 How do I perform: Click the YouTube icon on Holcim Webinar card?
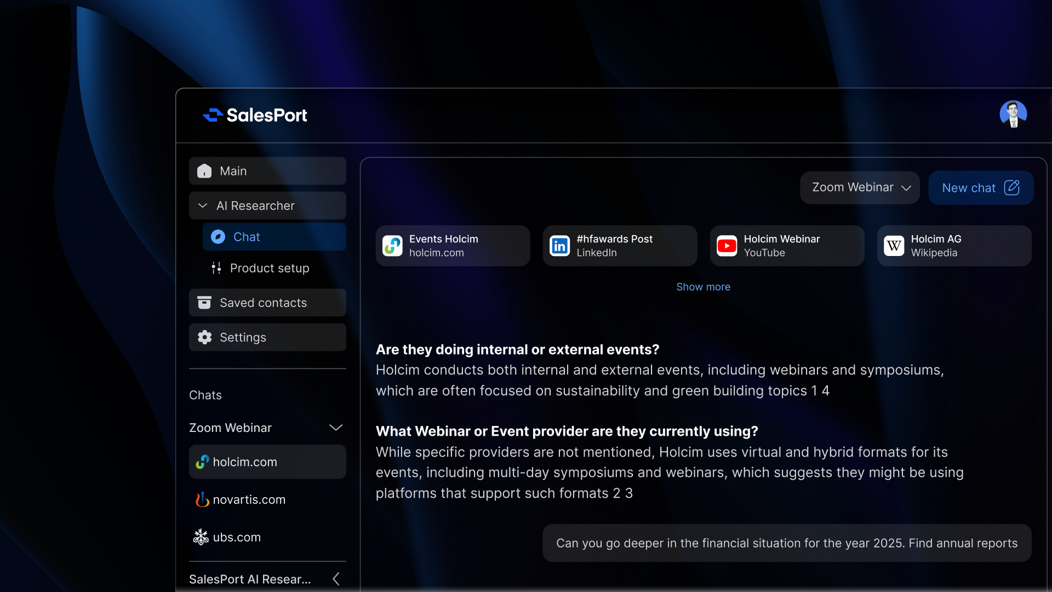pos(727,246)
